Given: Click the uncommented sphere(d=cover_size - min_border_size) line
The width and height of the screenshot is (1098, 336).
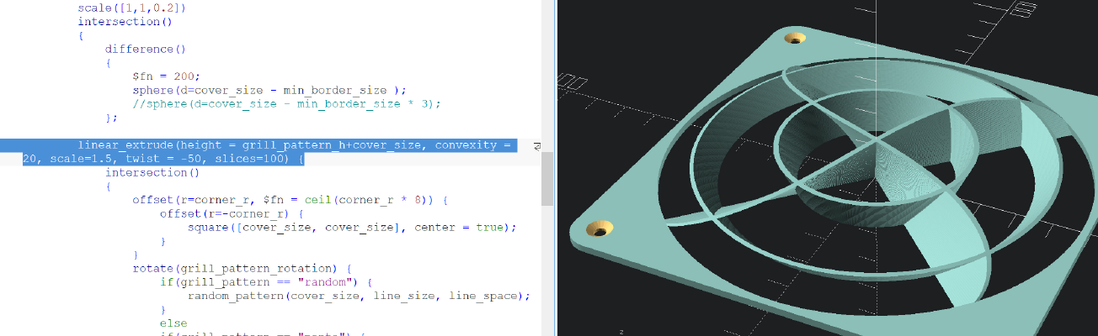Looking at the screenshot, I should pyautogui.click(x=269, y=90).
